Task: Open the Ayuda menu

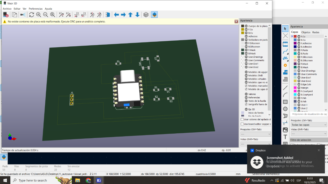Action: point(48,9)
